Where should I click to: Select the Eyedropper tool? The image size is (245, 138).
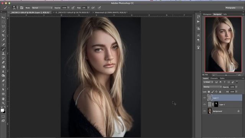point(3,40)
